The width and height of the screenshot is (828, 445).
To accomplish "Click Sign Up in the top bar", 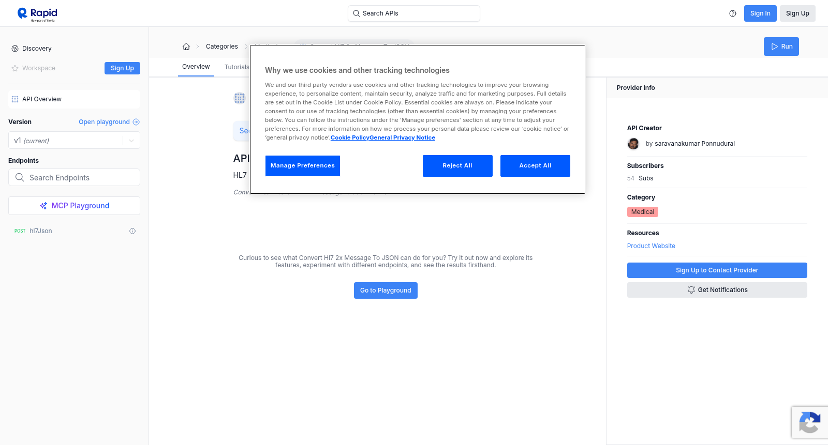I will point(797,13).
